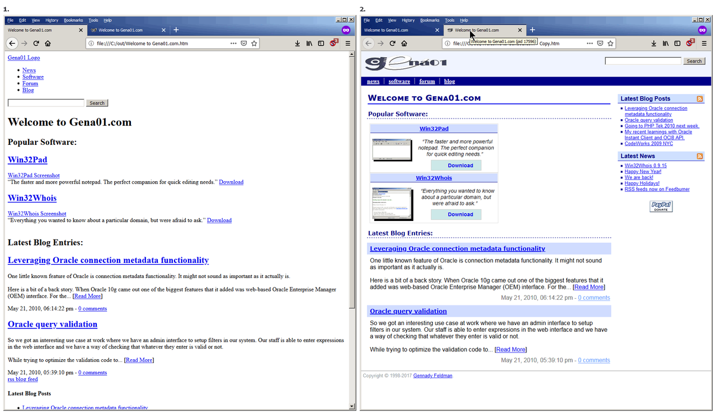Go back in the left browser window
This screenshot has height=414, width=716.
(x=12, y=43)
